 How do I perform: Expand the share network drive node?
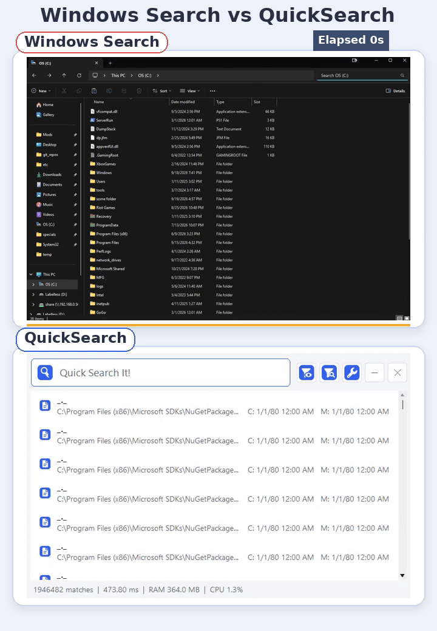tap(33, 305)
